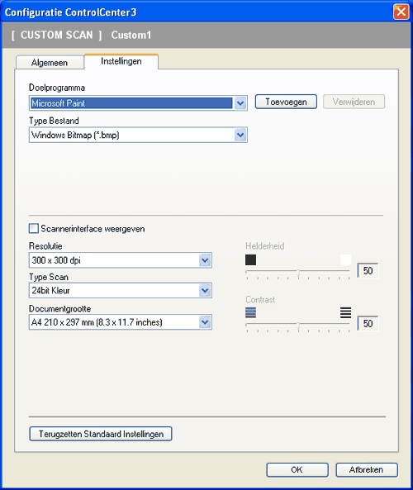Image resolution: width=413 pixels, height=490 pixels.
Task: Open the Doelprogramma dropdown arrow
Action: click(x=240, y=103)
